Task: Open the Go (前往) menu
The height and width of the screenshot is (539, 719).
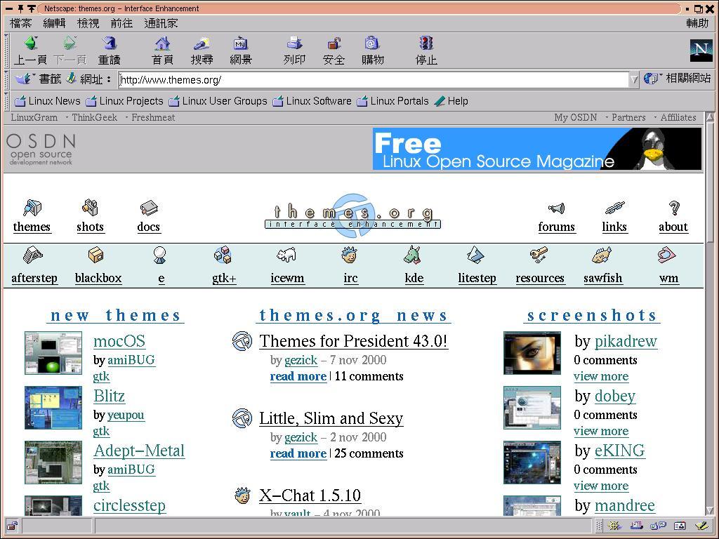Action: pos(121,23)
